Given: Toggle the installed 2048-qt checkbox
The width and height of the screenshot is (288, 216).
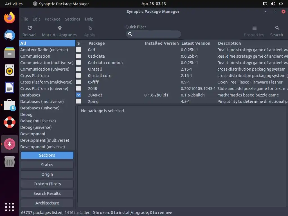Looking at the screenshot, I should pyautogui.click(x=78, y=95).
